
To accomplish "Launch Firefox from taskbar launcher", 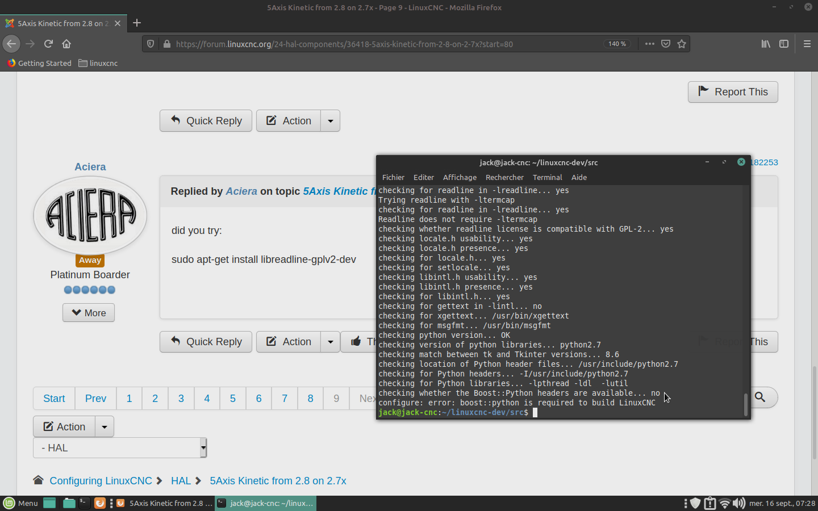I will coord(99,503).
